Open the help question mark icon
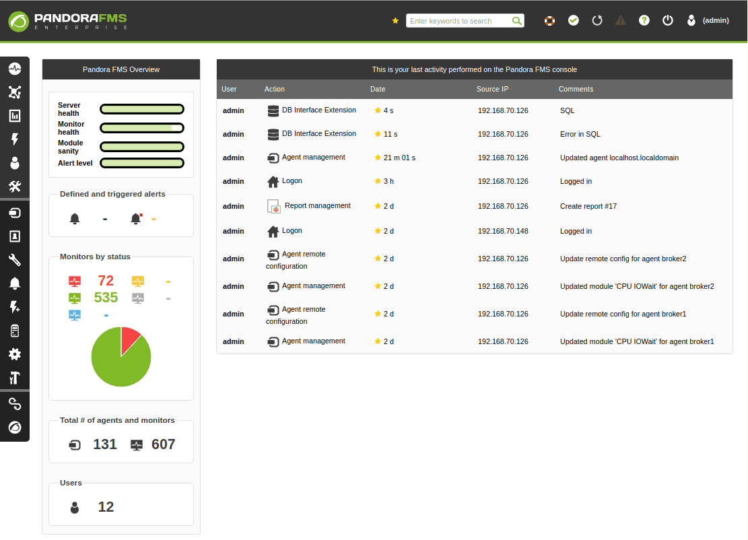Image resolution: width=748 pixels, height=540 pixels. coord(644,20)
